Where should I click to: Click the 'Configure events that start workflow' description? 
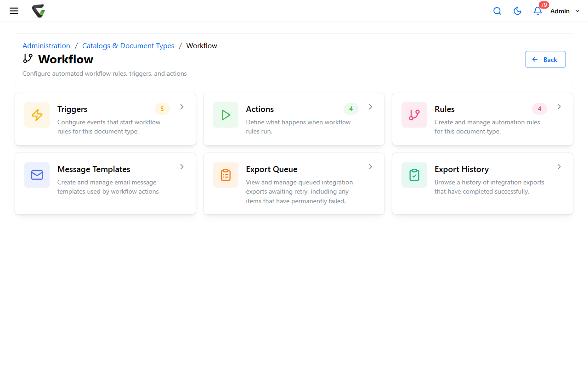coord(109,127)
